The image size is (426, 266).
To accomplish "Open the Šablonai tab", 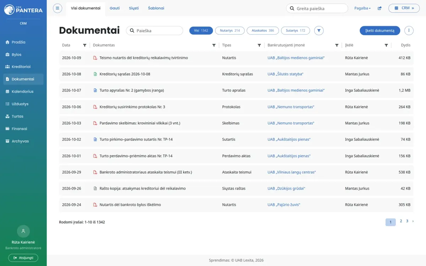I will click(156, 8).
